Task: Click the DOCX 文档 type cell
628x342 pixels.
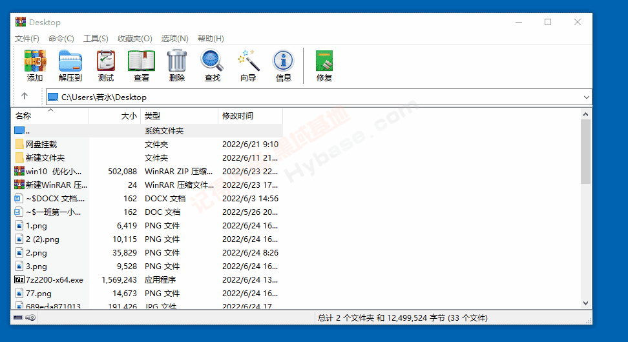Action: coord(165,198)
